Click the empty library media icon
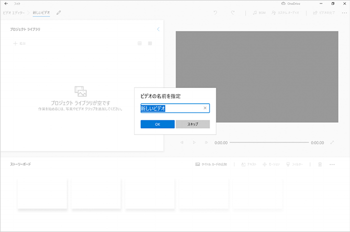Screen dimensions: 350x232 click(80, 91)
